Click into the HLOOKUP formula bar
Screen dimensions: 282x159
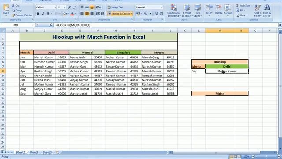tap(166, 25)
